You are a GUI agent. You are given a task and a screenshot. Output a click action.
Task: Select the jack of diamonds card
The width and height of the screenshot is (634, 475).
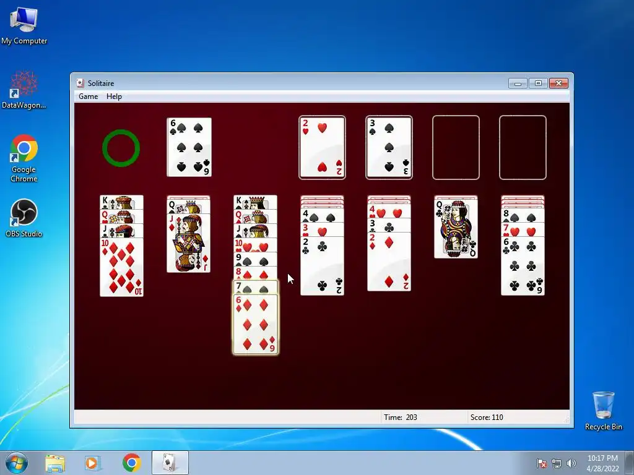click(188, 242)
